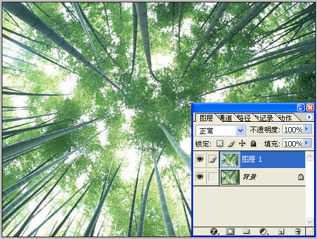Open 不透明度 opacity slider arrow

tap(306, 129)
